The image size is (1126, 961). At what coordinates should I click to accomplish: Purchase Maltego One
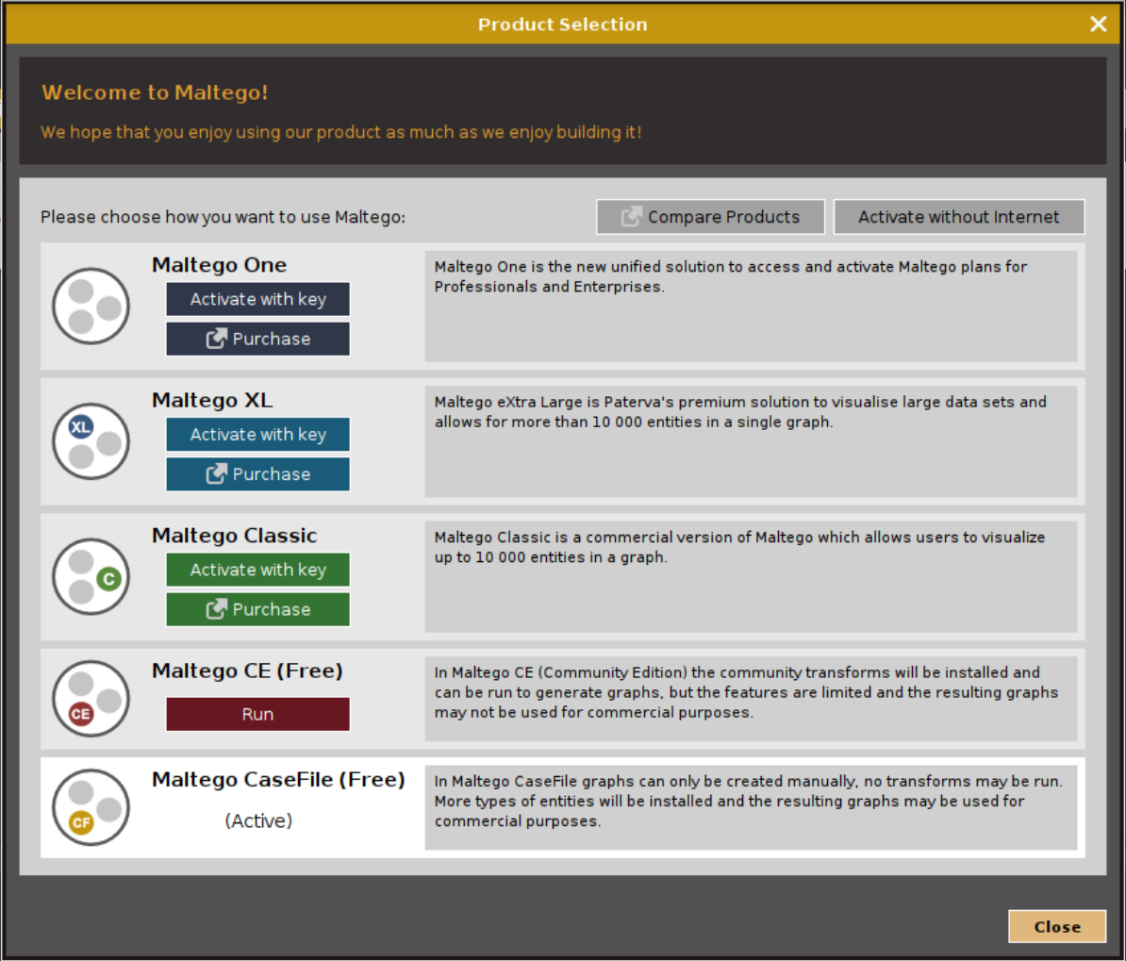point(257,339)
